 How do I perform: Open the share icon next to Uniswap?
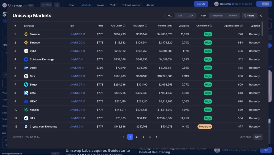click(x=56, y=5)
